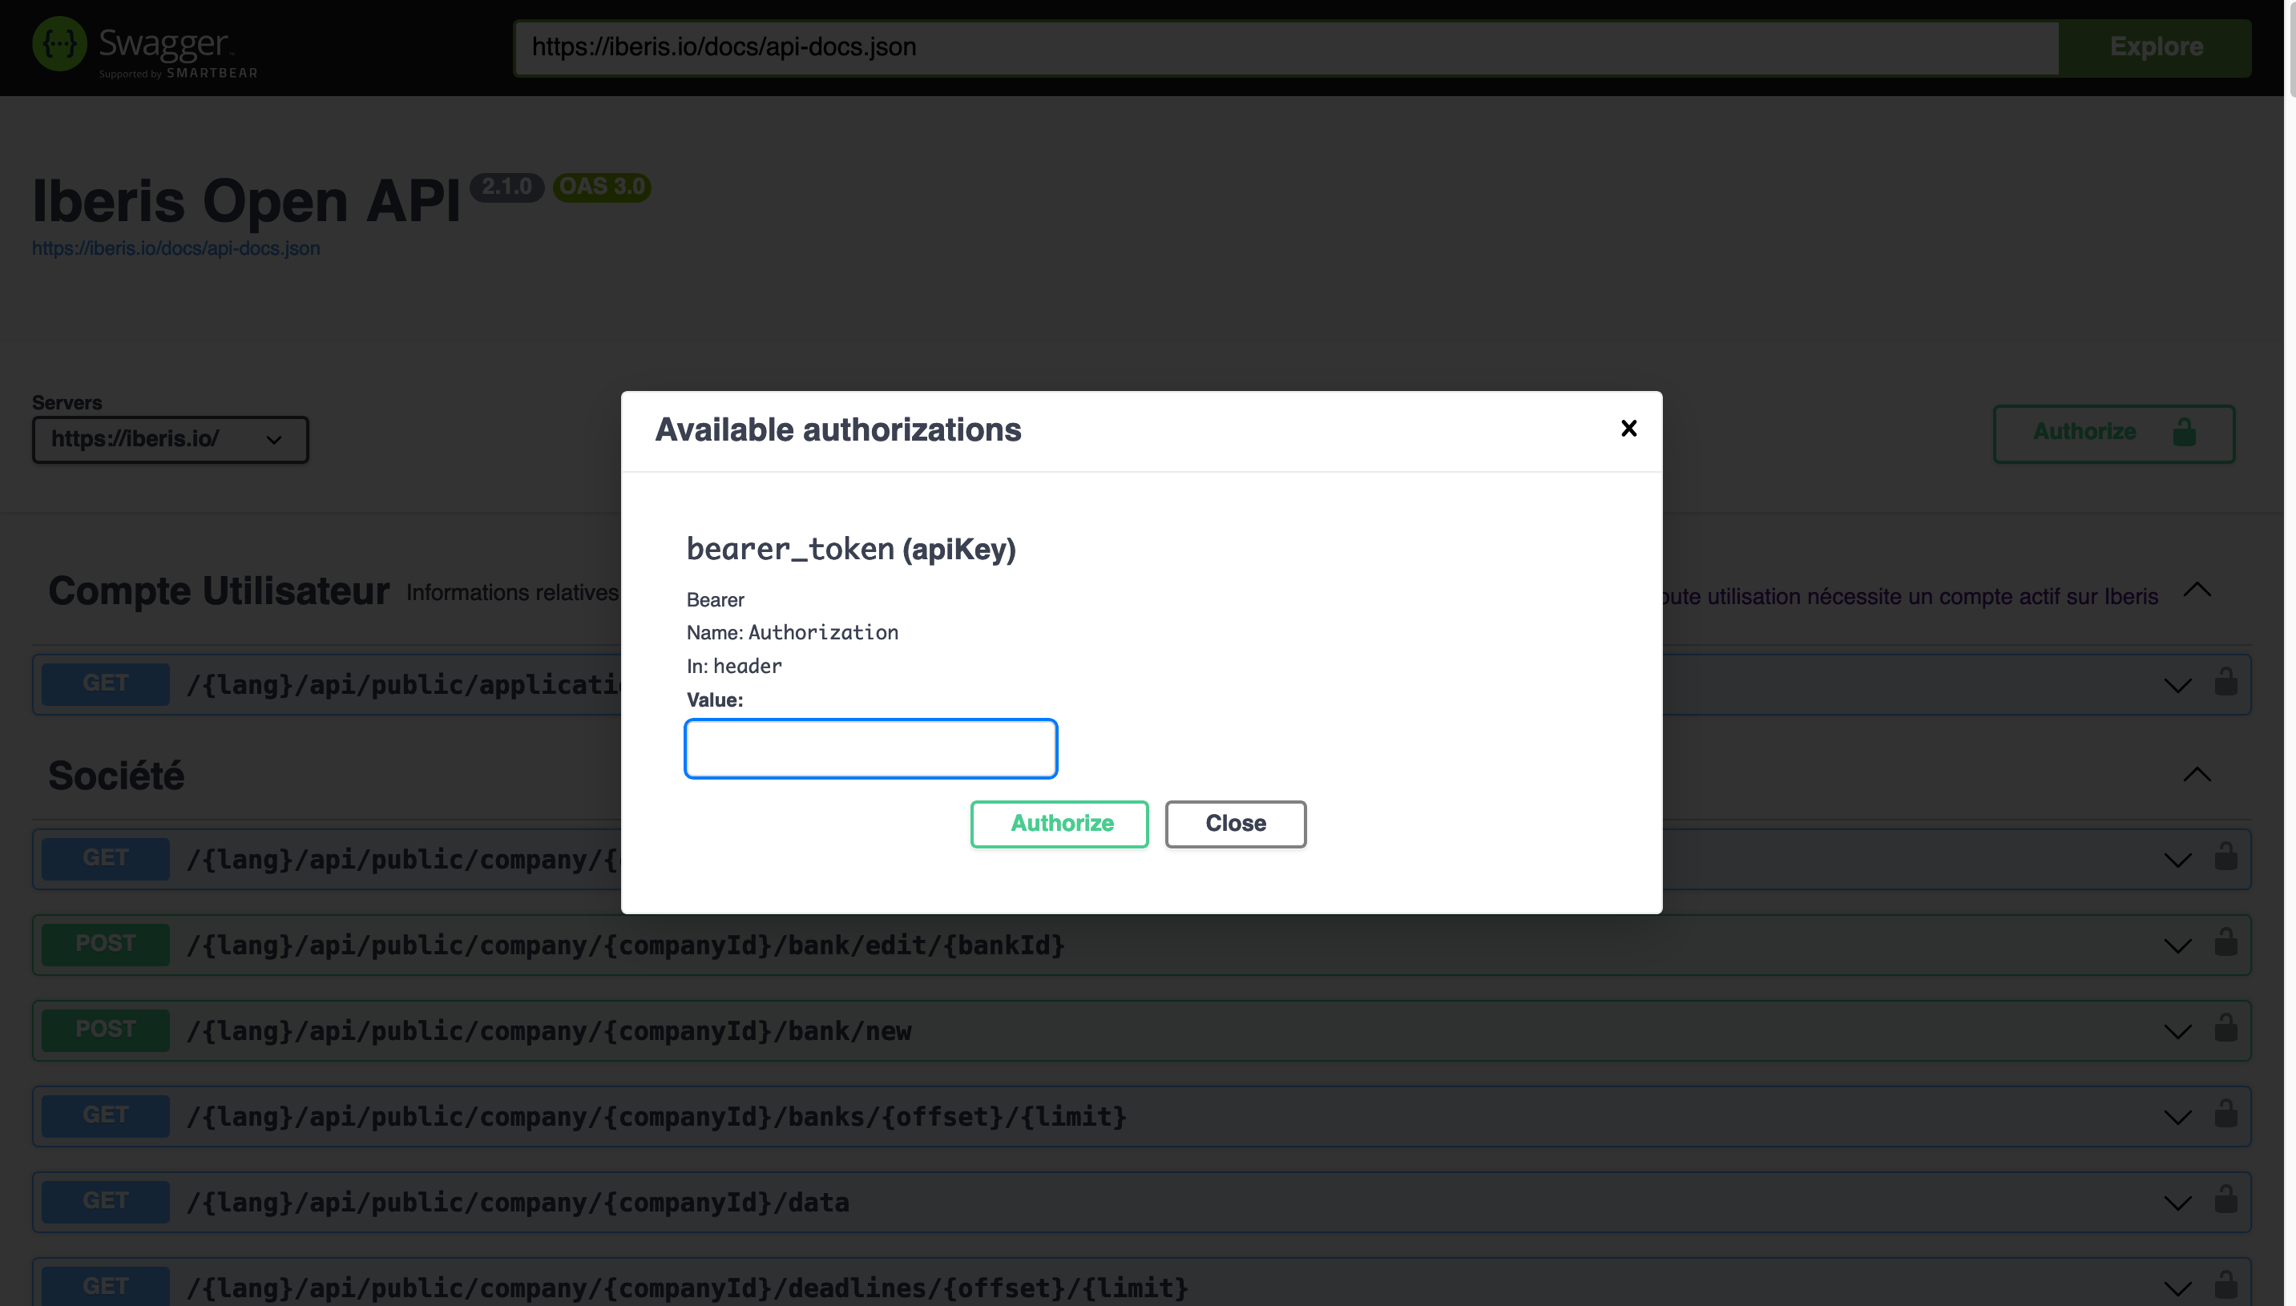Click the green Authorize button in the dialog

tap(1059, 824)
